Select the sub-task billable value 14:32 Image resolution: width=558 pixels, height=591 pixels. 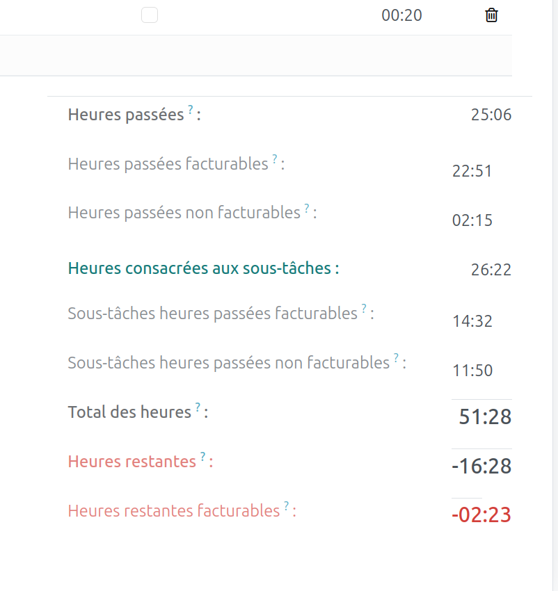472,321
